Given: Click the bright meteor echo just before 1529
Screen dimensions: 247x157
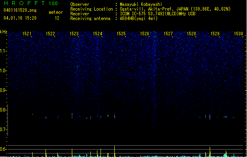Looking at the screenshot, I should click(x=210, y=117).
